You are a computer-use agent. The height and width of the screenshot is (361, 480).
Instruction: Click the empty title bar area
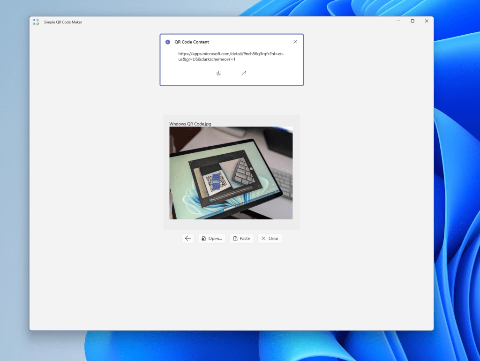[234, 22]
